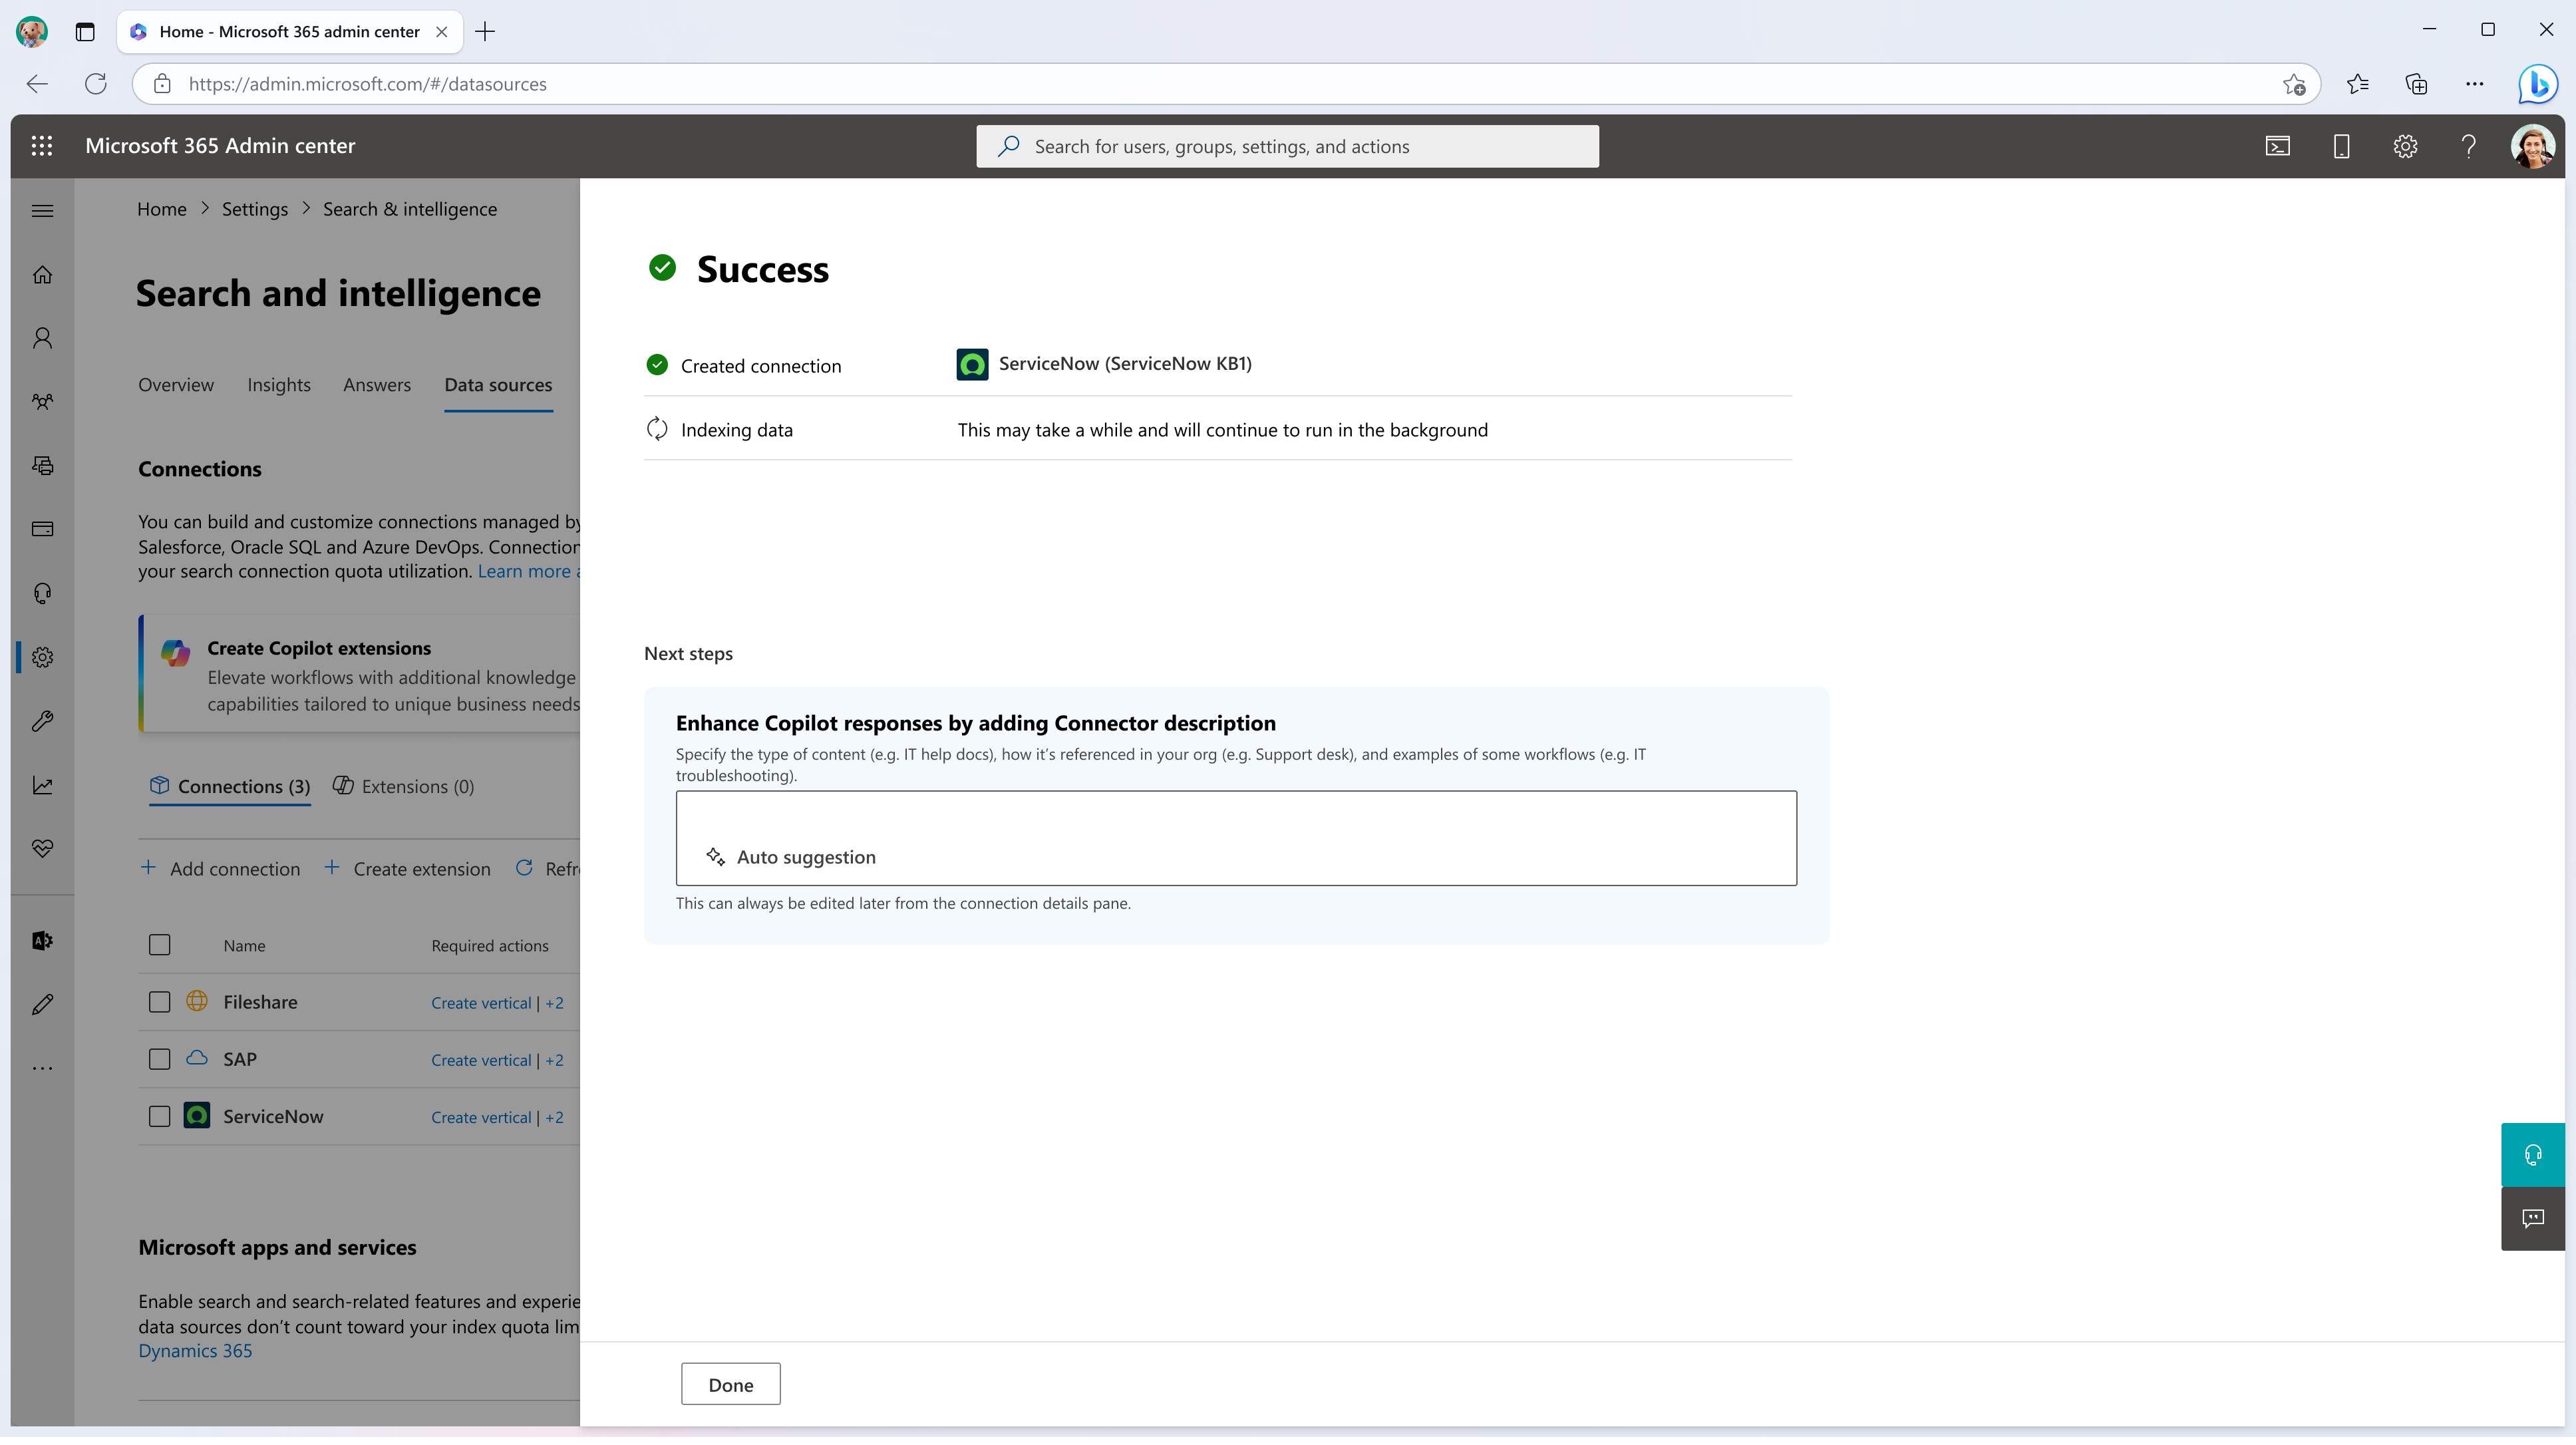
Task: Open the Data sources dropdown tab
Action: 497,384
